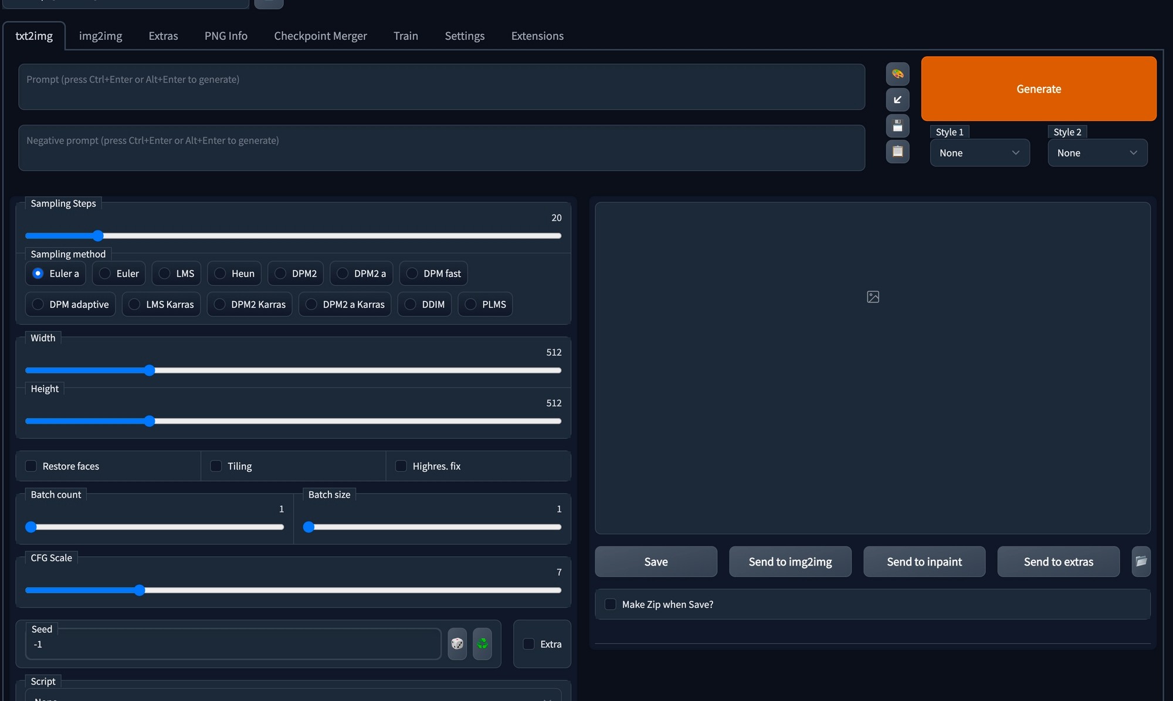Open the Style 2 dropdown
1173x701 pixels.
pos(1097,153)
